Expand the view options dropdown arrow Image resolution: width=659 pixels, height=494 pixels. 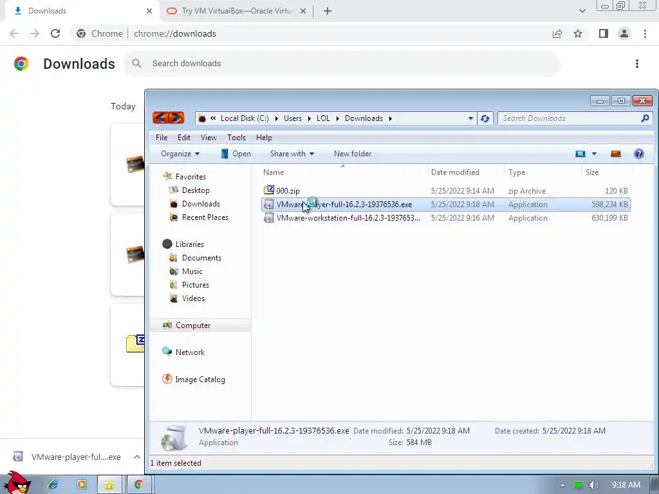click(x=594, y=154)
